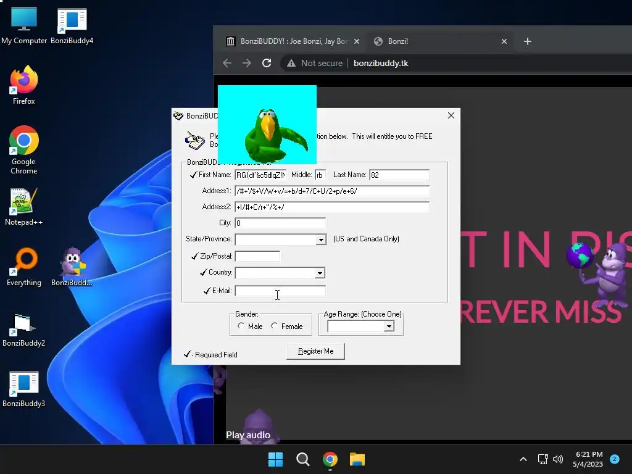The width and height of the screenshot is (632, 474).
Task: Reload the bonzibuddy.tk page
Action: (267, 63)
